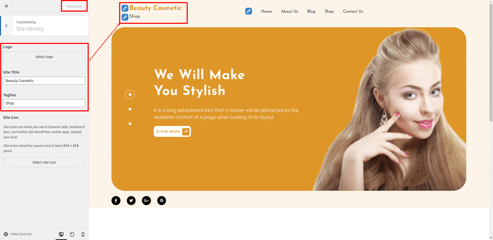Switch to desktop preview mode
493x240 pixels.
tap(61, 234)
